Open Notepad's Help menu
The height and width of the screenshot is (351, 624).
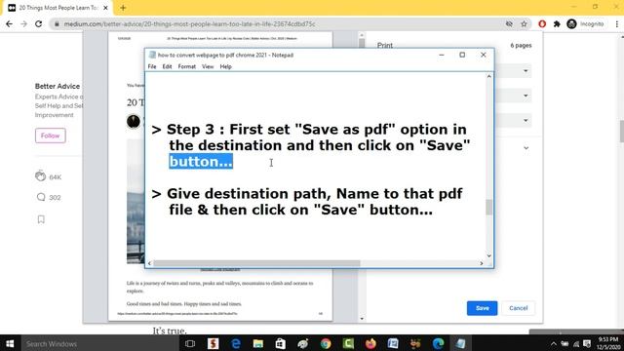pos(225,66)
